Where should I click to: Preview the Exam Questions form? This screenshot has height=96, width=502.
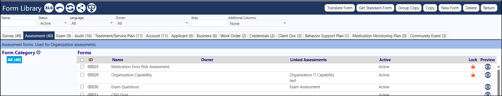(488, 87)
